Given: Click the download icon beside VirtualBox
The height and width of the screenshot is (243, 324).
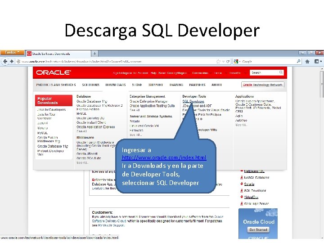Looking at the screenshot, I should coord(241,197).
